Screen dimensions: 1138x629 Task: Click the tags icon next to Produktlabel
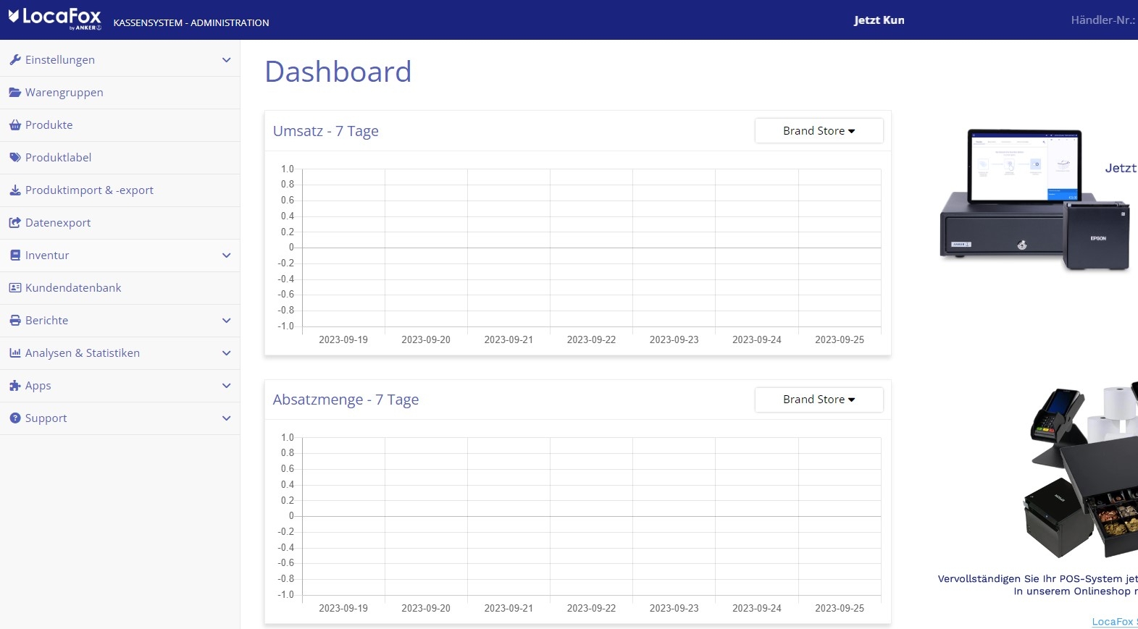(x=14, y=158)
